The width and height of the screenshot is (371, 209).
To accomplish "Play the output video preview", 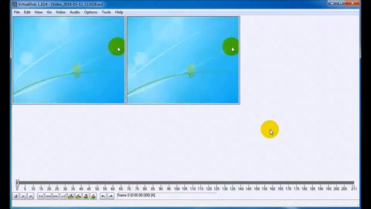I will 31,196.
